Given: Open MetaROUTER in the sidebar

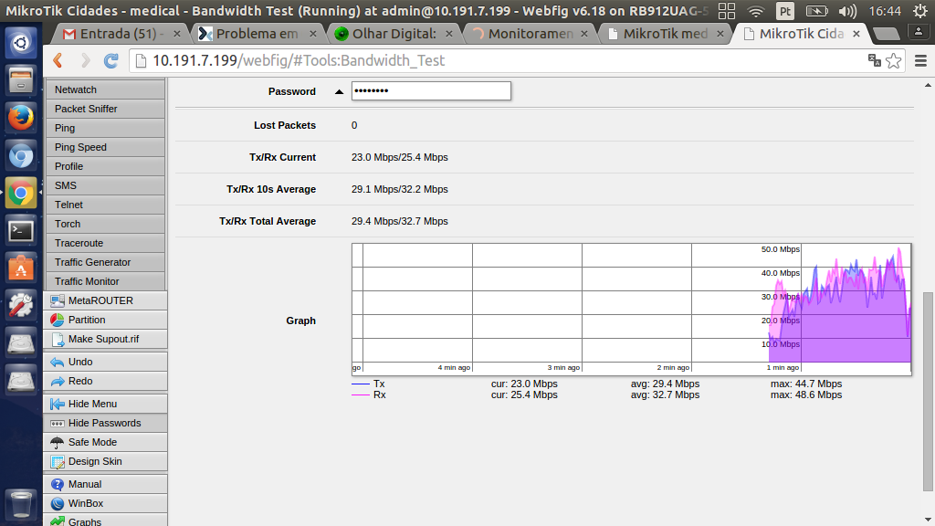Looking at the screenshot, I should pos(105,300).
